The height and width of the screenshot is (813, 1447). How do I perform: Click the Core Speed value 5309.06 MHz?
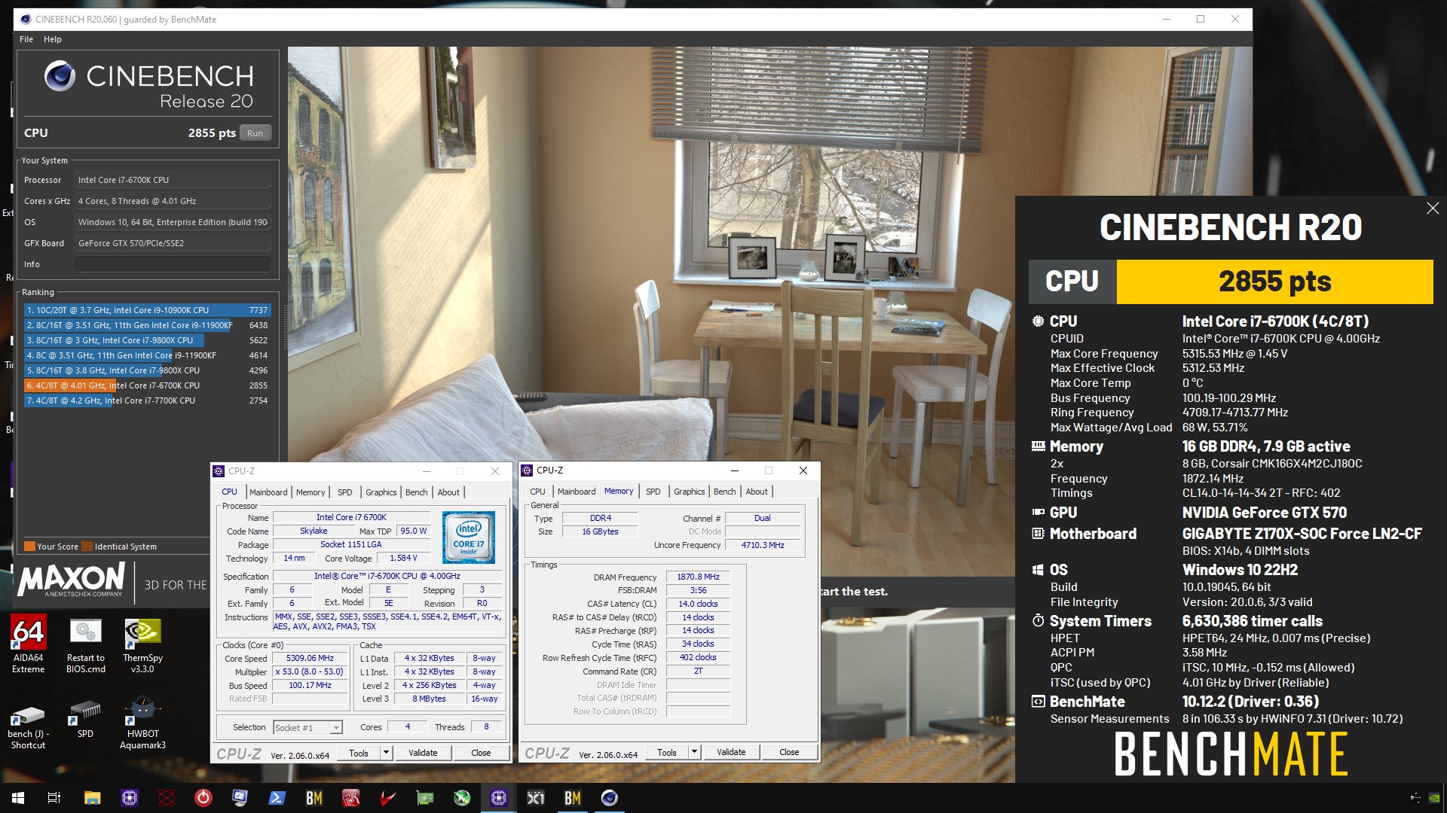pos(310,658)
